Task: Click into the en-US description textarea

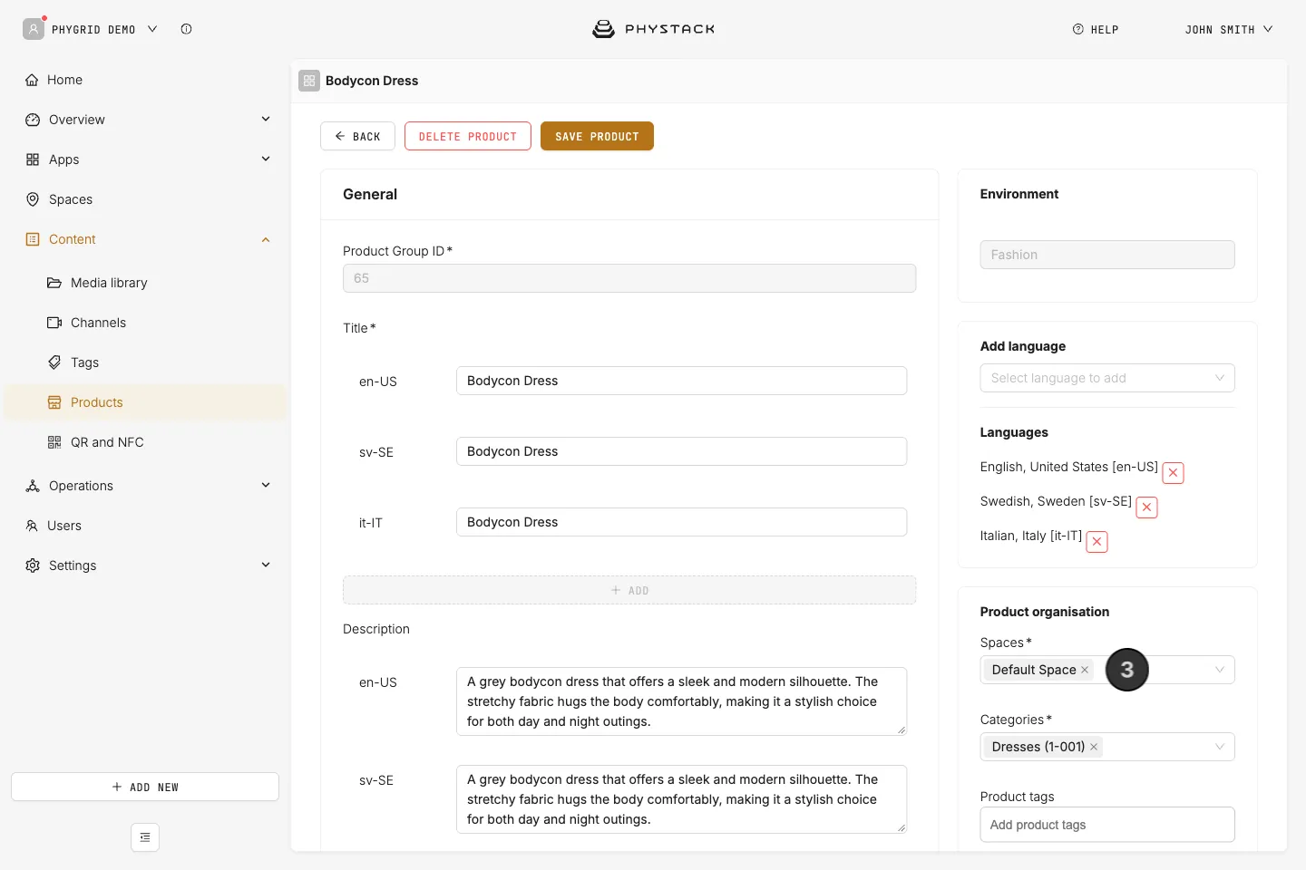Action: (x=681, y=701)
